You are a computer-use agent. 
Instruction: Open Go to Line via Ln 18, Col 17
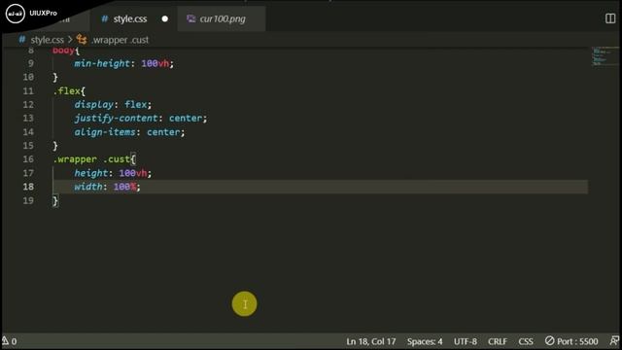[371, 341]
